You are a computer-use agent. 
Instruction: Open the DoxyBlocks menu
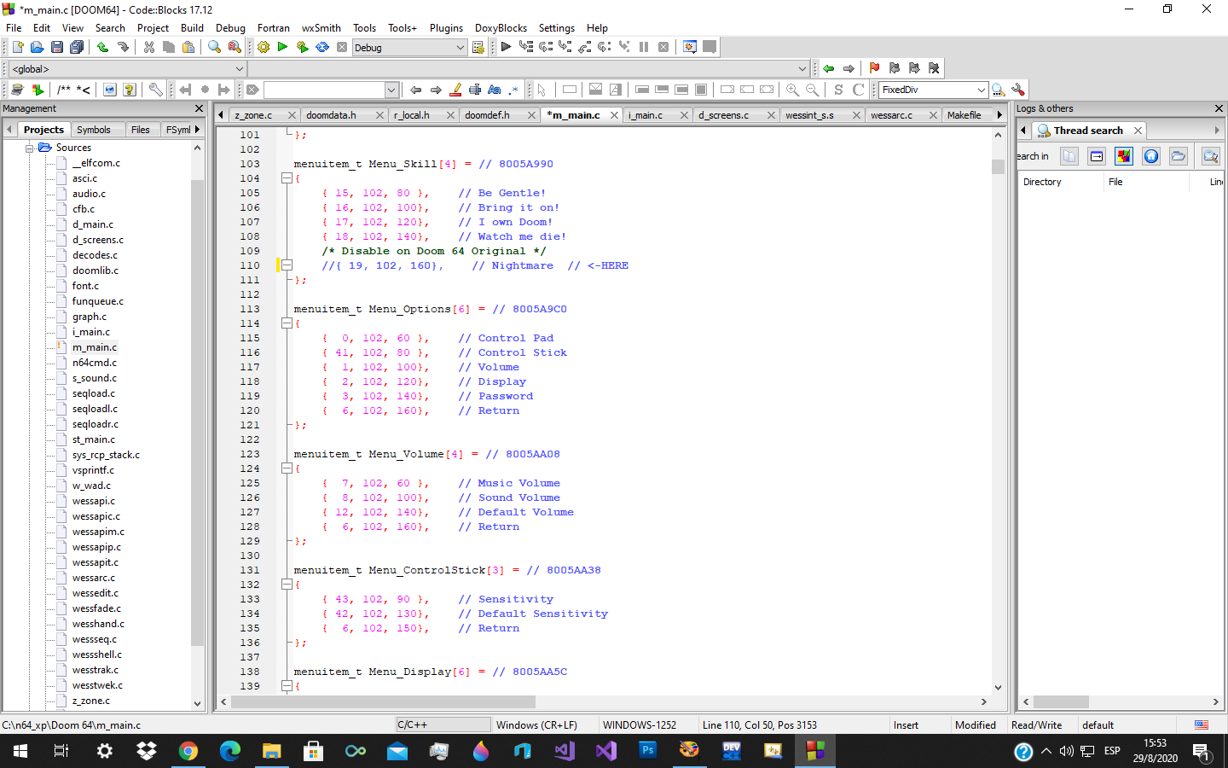[501, 28]
